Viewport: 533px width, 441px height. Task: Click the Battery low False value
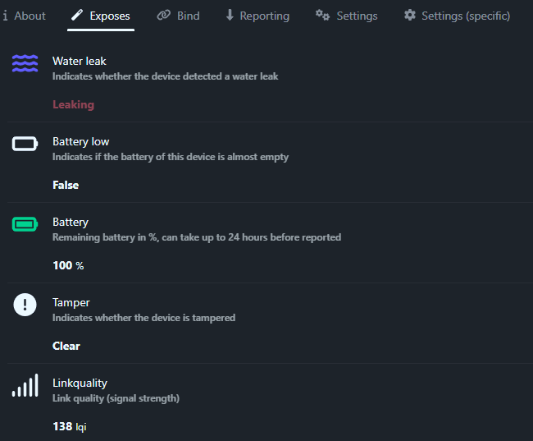66,185
